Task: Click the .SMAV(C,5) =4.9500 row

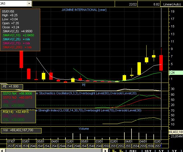Action: point(17,31)
